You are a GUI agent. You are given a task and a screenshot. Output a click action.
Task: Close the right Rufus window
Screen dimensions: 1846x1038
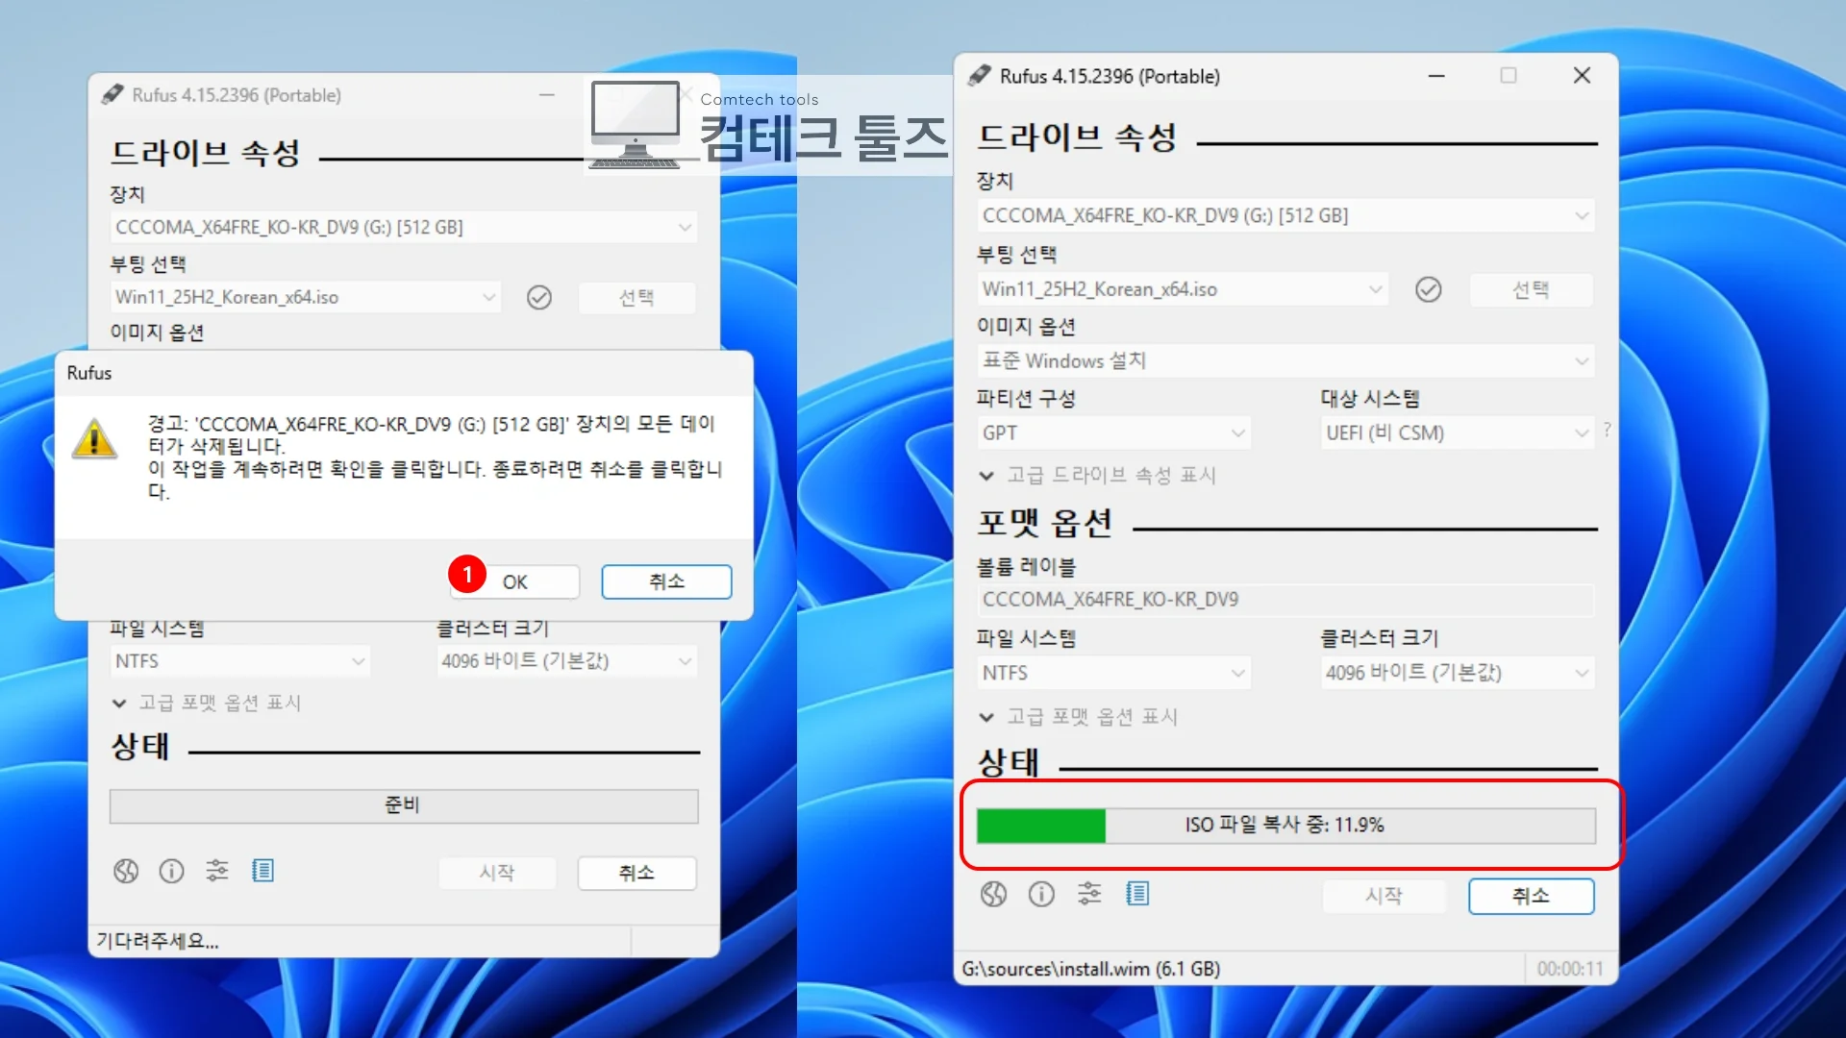click(x=1582, y=75)
